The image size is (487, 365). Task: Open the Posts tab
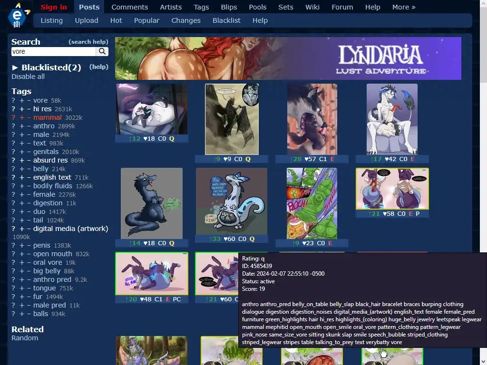tap(89, 7)
